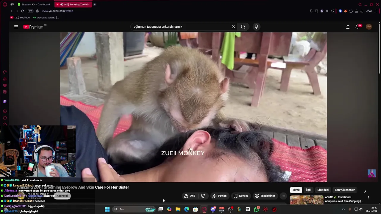381x214 pixels.
Task: Open the YouTube account avatar menu
Action: pos(369,27)
